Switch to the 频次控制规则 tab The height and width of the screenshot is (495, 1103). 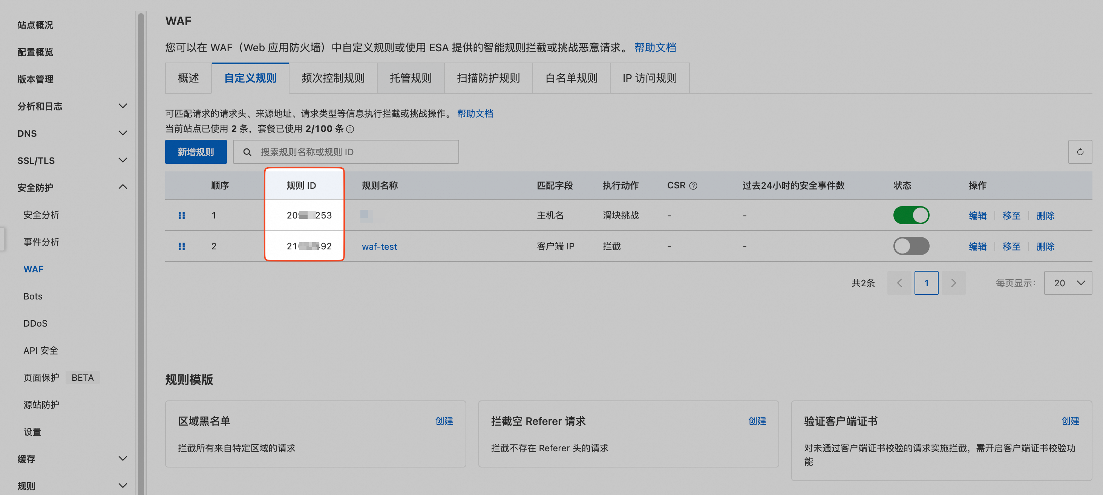pyautogui.click(x=333, y=78)
